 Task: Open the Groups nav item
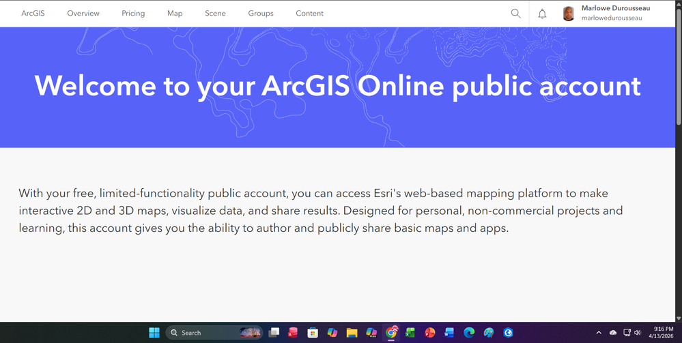261,14
